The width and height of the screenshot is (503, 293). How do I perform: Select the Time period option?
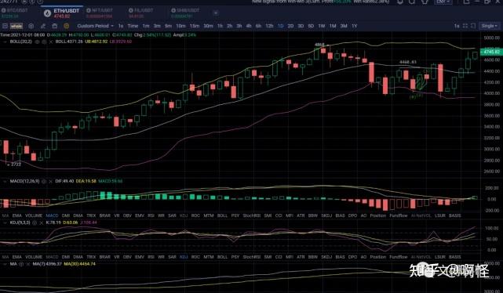(133, 26)
